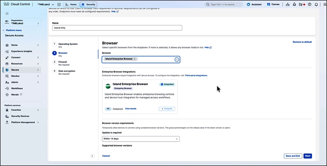Expand the Home sidebar submenu chevron
The image size is (327, 166).
[x=38, y=45]
